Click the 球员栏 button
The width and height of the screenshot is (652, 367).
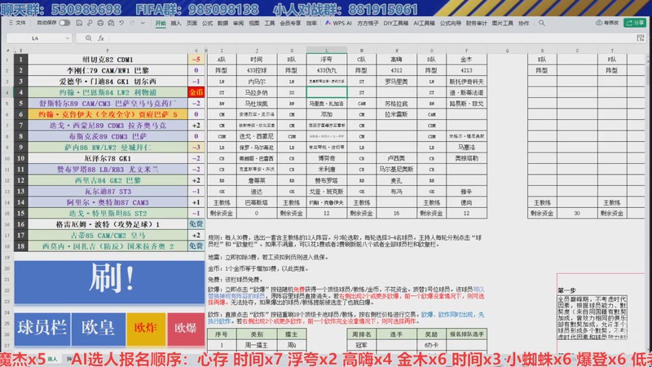pyautogui.click(x=42, y=329)
